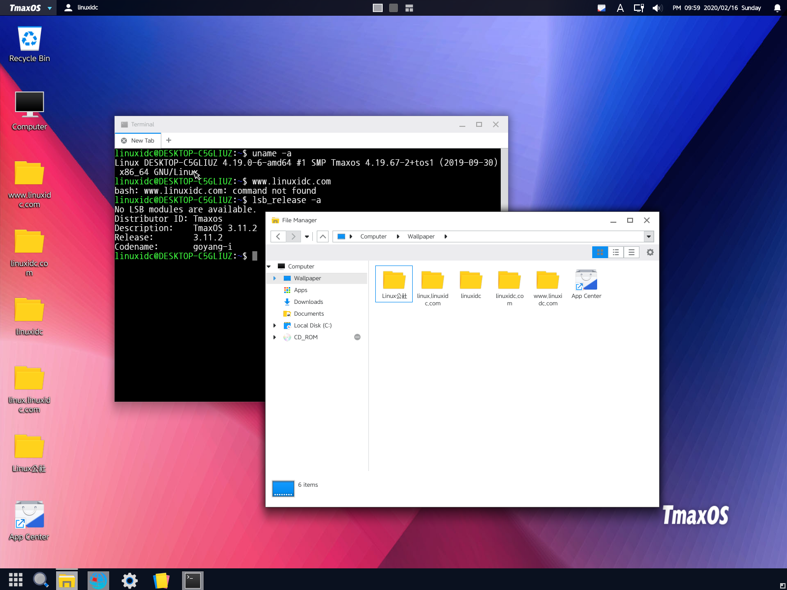The height and width of the screenshot is (590, 787).
Task: Open App Center on the desktop
Action: tap(30, 521)
